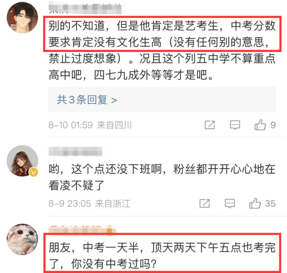287x273 pixels.
Task: Like the comment from 四川
Action: (x=260, y=125)
